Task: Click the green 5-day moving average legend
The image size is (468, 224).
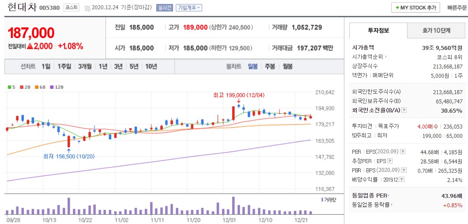Action: [11, 87]
